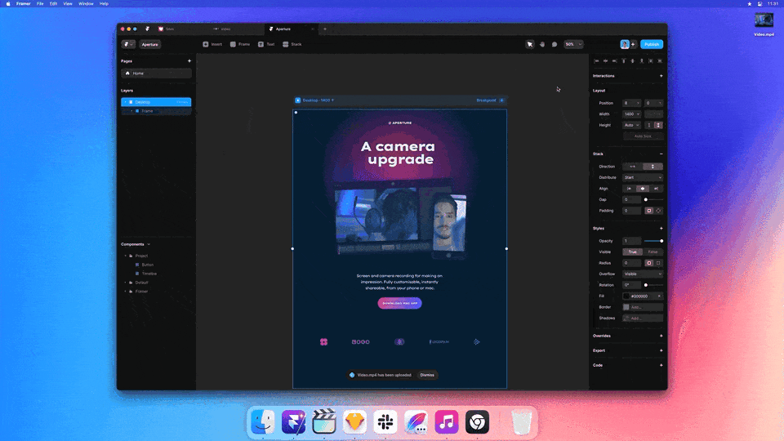The width and height of the screenshot is (784, 441).
Task: Click the Breakpoint label on canvas
Action: tap(486, 100)
